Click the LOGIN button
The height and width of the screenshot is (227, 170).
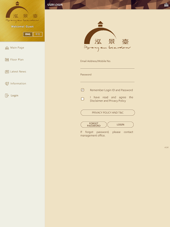tap(120, 125)
